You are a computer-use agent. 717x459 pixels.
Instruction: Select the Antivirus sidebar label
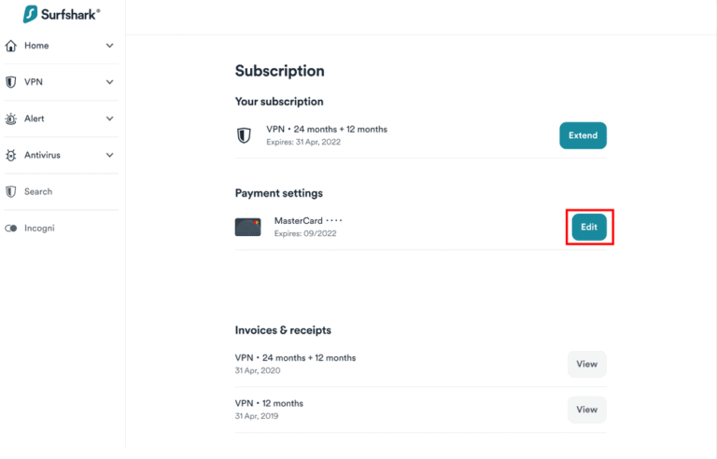point(42,155)
